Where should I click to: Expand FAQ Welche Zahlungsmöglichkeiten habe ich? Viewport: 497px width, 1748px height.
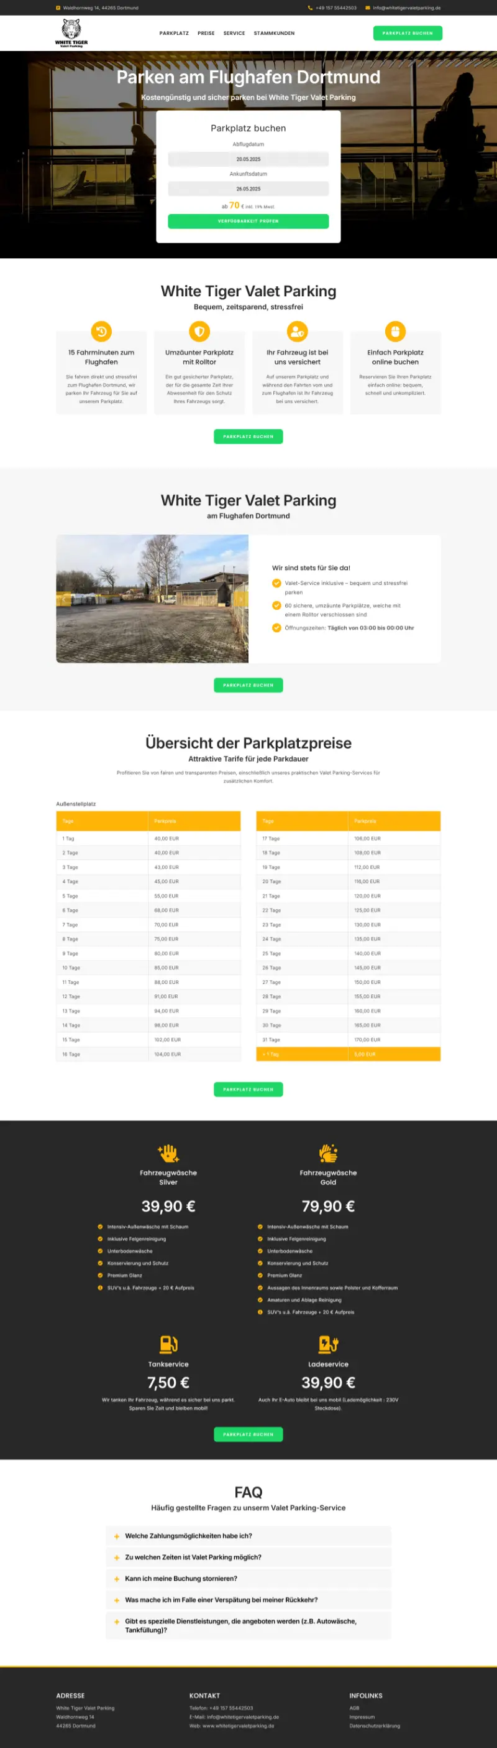[248, 1536]
